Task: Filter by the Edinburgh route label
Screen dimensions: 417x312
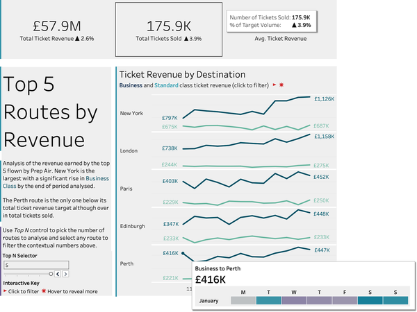Action: pyautogui.click(x=133, y=225)
